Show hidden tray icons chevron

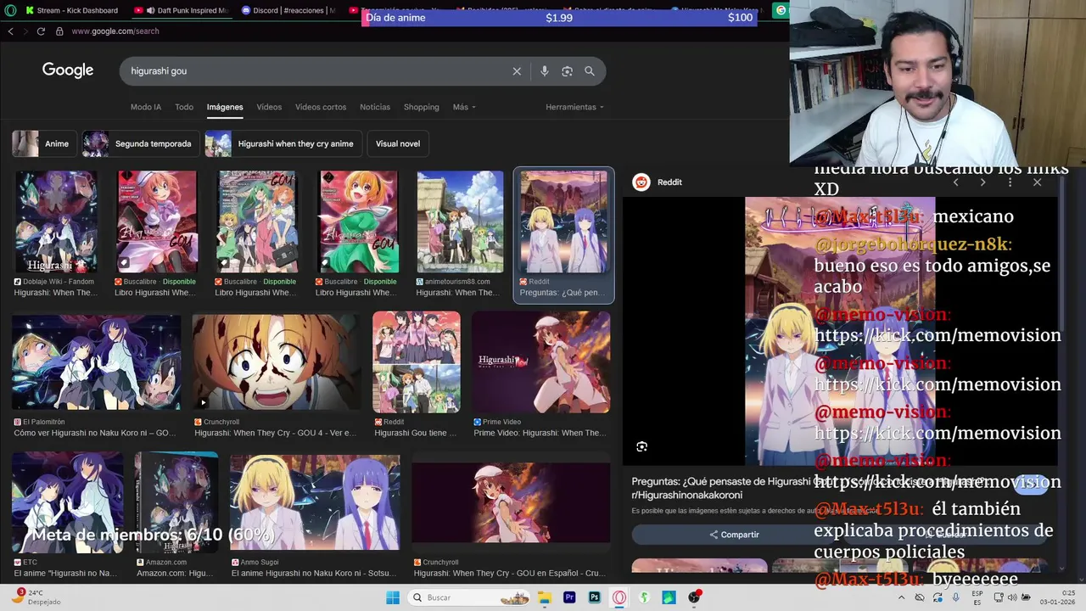click(902, 597)
